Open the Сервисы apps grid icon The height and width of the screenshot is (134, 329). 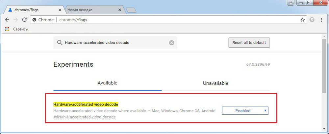pos(7,29)
